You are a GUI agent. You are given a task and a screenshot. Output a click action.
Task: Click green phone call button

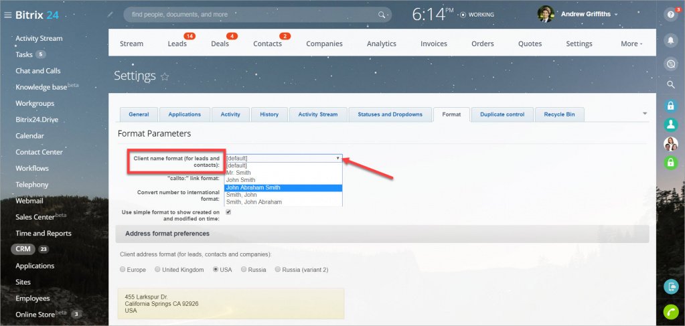pyautogui.click(x=670, y=312)
